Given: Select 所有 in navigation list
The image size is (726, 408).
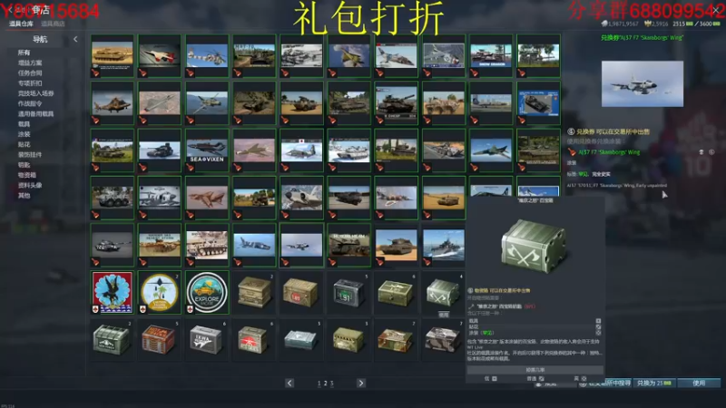Looking at the screenshot, I should (25, 53).
